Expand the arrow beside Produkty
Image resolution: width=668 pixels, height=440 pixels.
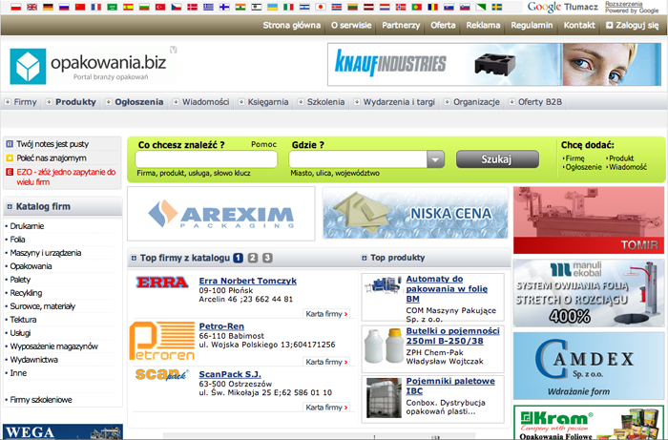point(49,102)
